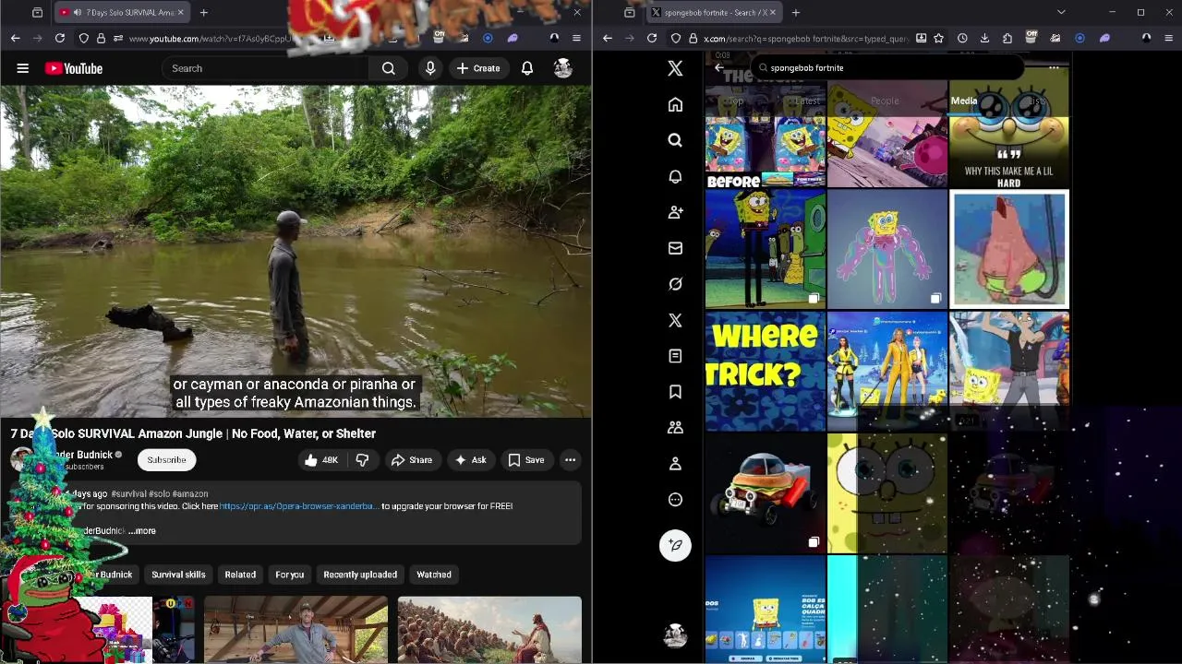The height and width of the screenshot is (664, 1182).
Task: Select the Survival skills chip
Action: coord(178,575)
